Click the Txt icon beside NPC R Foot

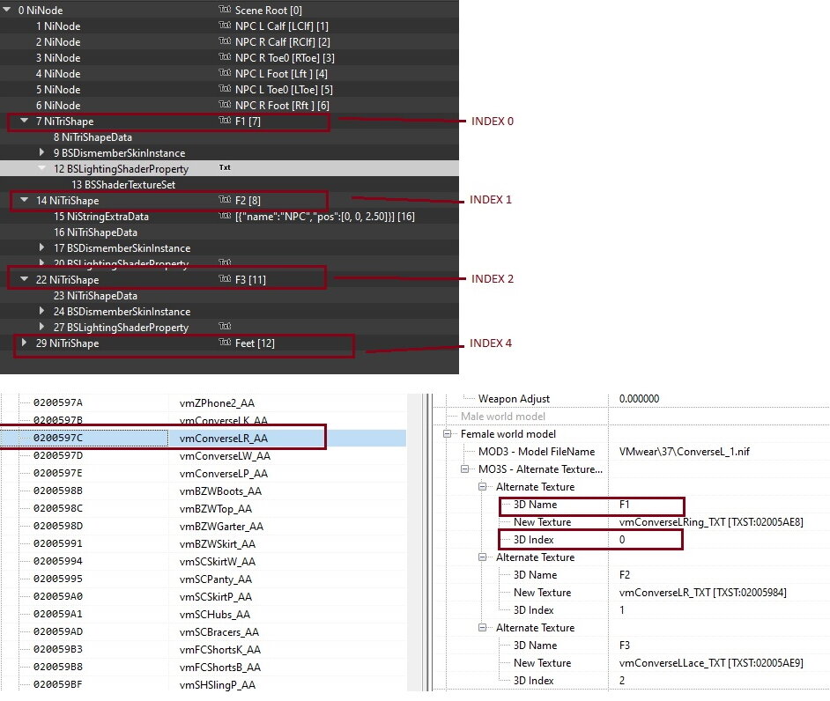coord(225,104)
